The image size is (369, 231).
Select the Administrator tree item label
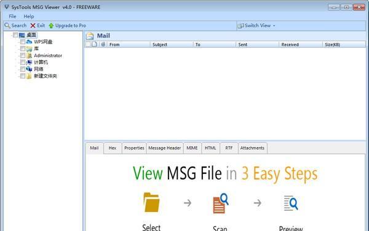point(48,56)
